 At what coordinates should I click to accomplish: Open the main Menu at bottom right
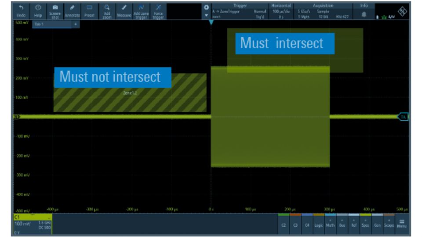click(x=401, y=224)
